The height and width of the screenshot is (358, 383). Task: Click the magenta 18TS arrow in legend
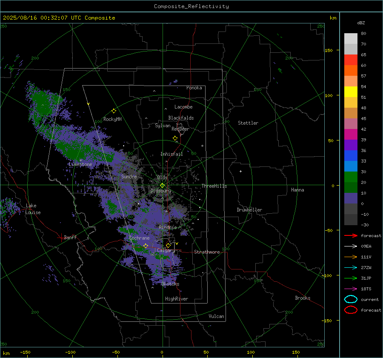(351, 289)
